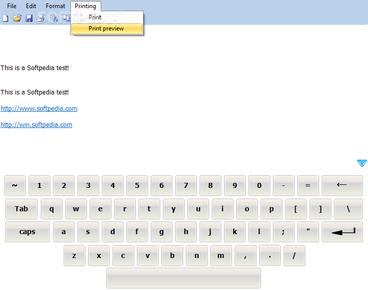Hide keyboard with blue down arrow
Viewport: 368px width, 290px height.
(x=362, y=163)
